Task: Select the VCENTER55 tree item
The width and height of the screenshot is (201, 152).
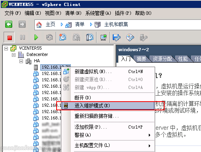Action: click(30, 48)
